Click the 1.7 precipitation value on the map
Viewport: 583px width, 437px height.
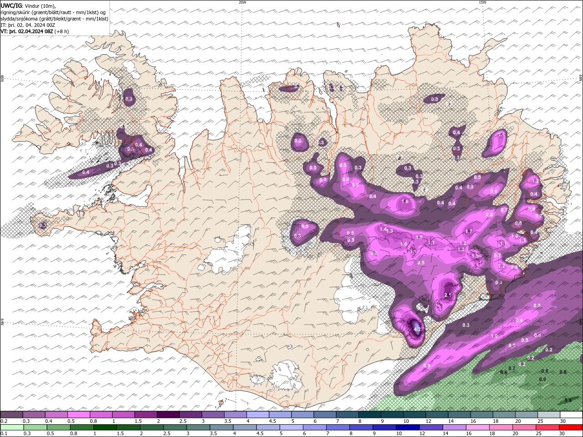tap(469, 232)
